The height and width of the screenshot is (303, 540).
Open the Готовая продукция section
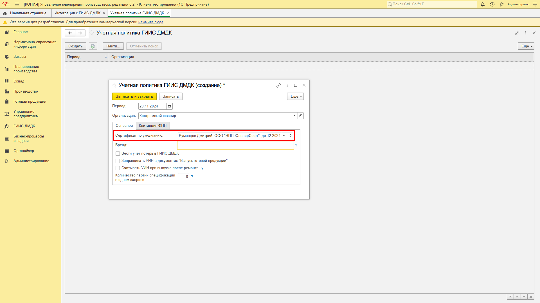tap(30, 102)
